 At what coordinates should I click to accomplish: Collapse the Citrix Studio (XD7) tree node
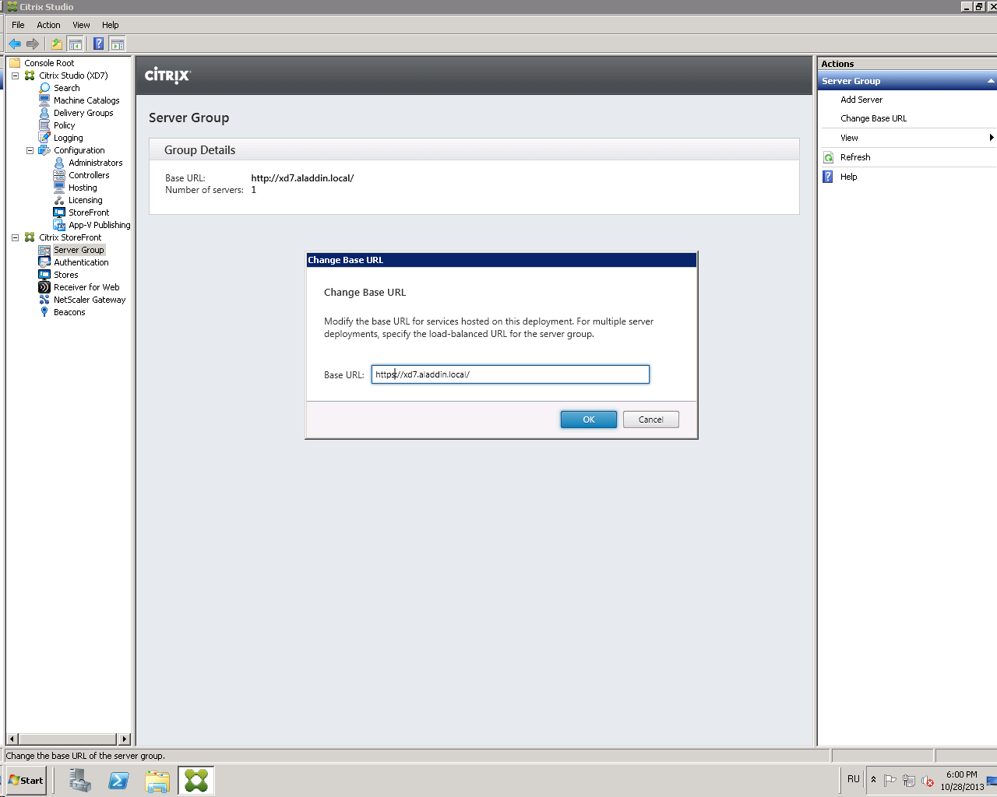coord(15,75)
